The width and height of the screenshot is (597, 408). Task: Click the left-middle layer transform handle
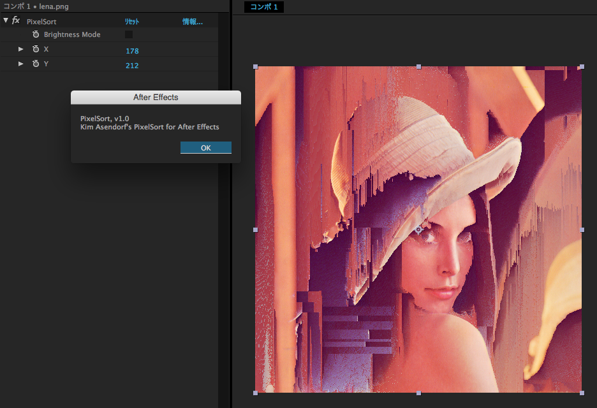click(256, 230)
